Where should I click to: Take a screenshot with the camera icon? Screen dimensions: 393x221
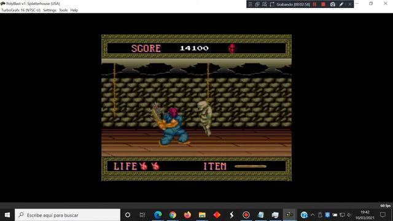coord(333,4)
